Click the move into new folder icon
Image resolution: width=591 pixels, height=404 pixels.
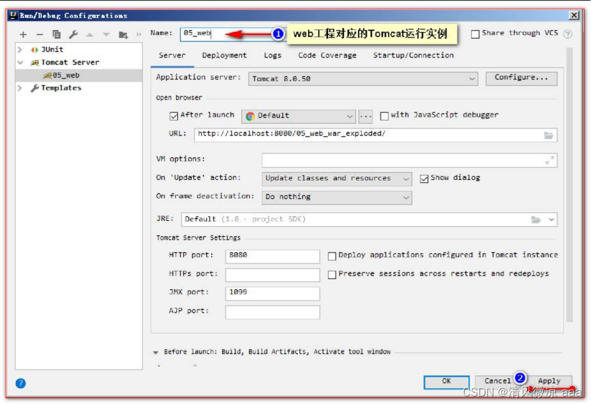(x=123, y=35)
